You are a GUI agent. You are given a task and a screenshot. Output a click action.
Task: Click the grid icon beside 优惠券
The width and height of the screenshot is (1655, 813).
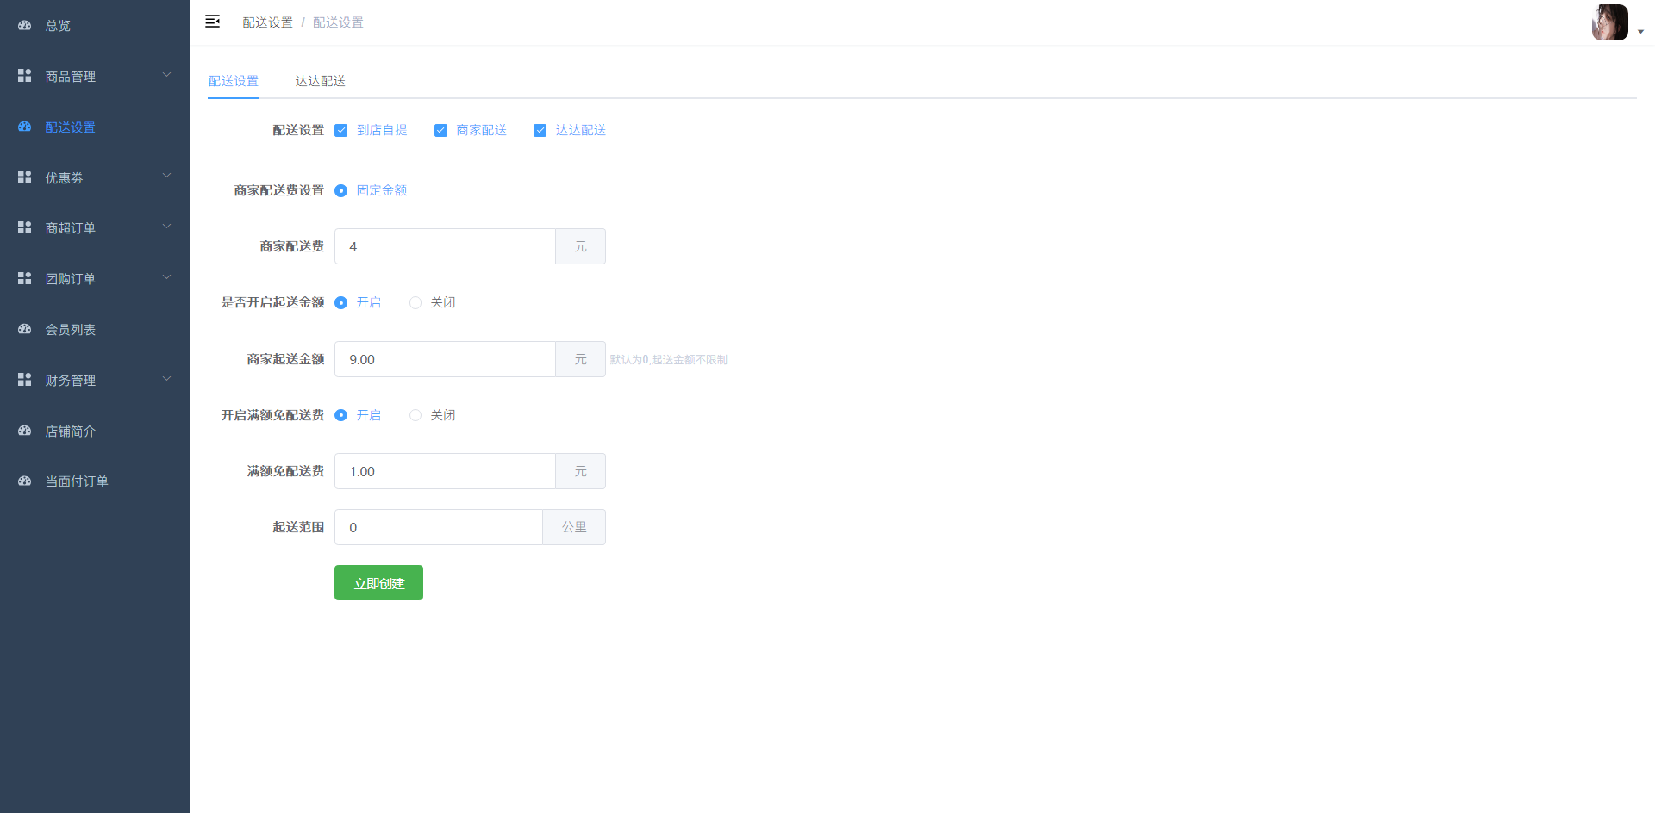25,177
